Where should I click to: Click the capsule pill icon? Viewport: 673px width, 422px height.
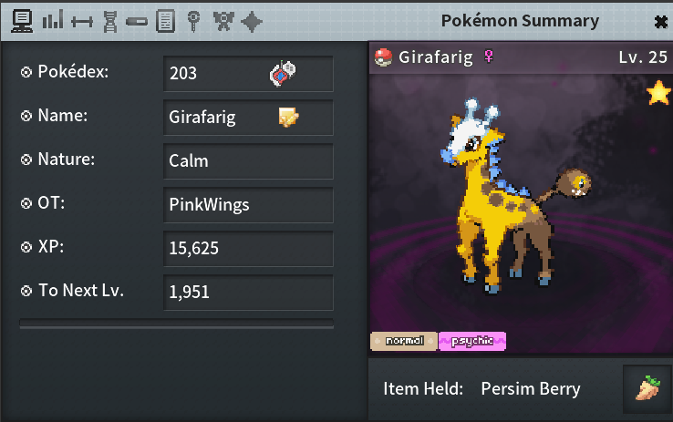137,22
